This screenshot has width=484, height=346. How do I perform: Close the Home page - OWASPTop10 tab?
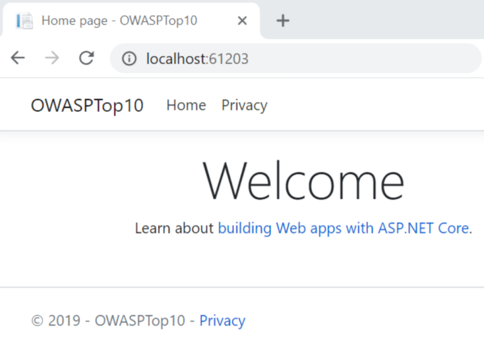click(242, 21)
